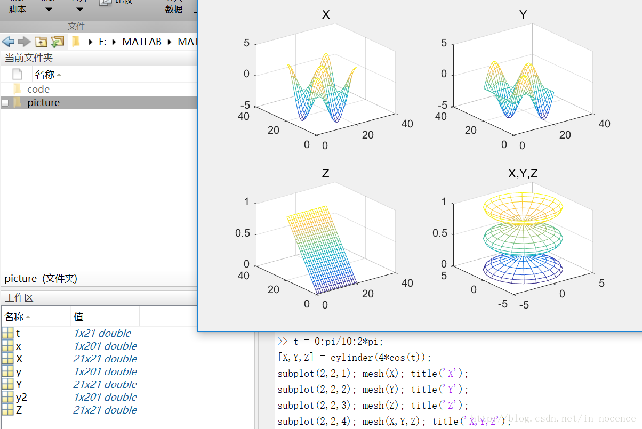642x429 pixels.
Task: Sort workspace by the 值 column header
Action: point(78,317)
